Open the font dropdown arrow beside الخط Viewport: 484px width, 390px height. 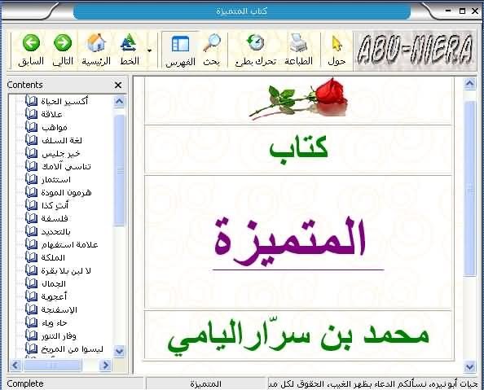point(149,50)
